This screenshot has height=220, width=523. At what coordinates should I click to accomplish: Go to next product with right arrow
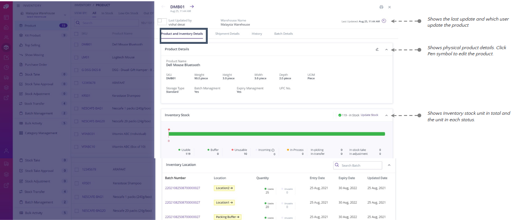(192, 6)
